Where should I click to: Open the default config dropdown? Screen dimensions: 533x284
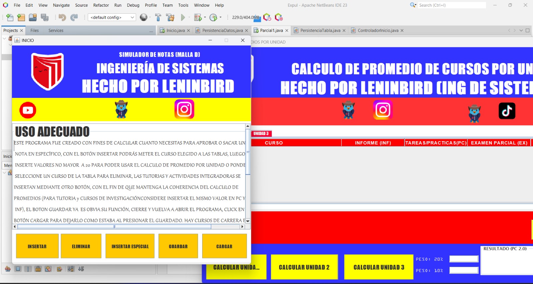(112, 17)
